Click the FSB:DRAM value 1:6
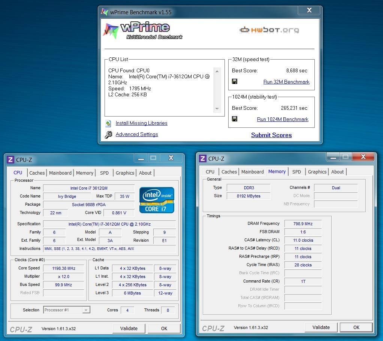 click(303, 232)
